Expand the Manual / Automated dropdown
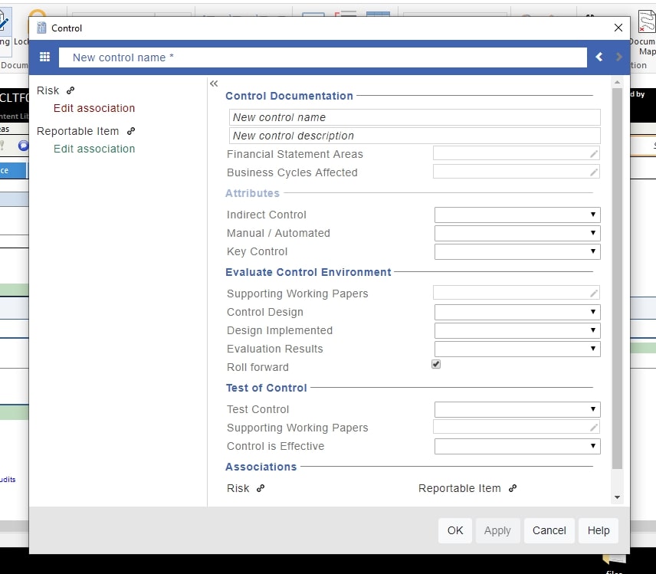Viewport: 656px width, 574px height. 517,233
